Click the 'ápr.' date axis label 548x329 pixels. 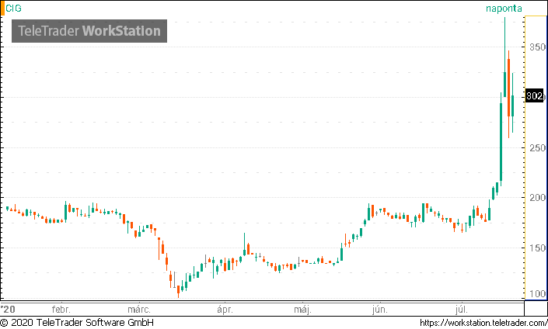(225, 310)
